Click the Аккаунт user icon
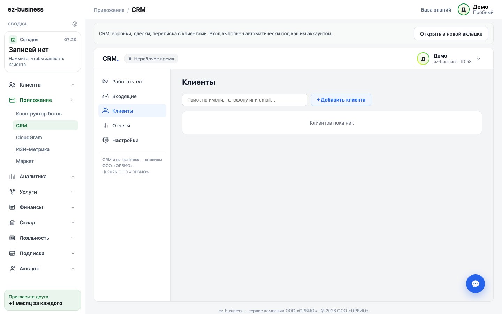 [12, 269]
